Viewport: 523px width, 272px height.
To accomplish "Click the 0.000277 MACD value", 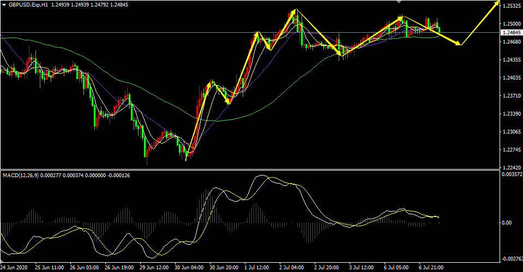I will point(50,176).
